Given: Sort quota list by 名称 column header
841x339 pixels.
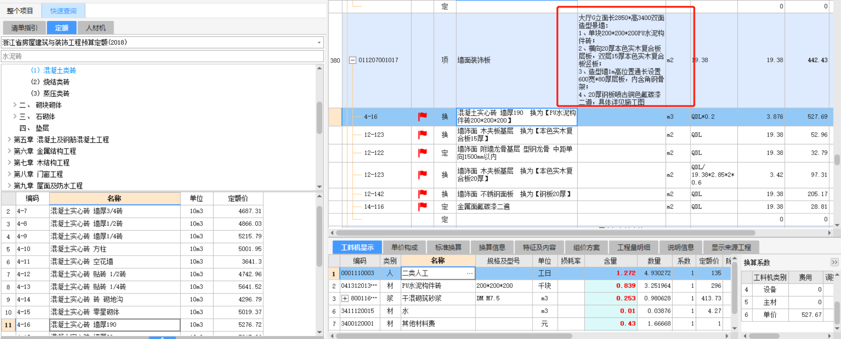Looking at the screenshot, I should 115,198.
